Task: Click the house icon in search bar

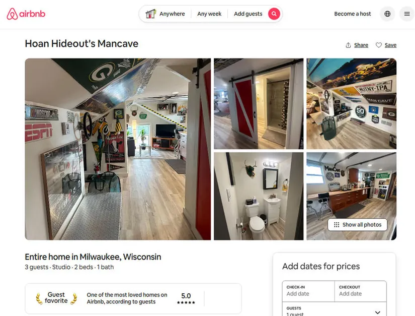Action: point(150,14)
